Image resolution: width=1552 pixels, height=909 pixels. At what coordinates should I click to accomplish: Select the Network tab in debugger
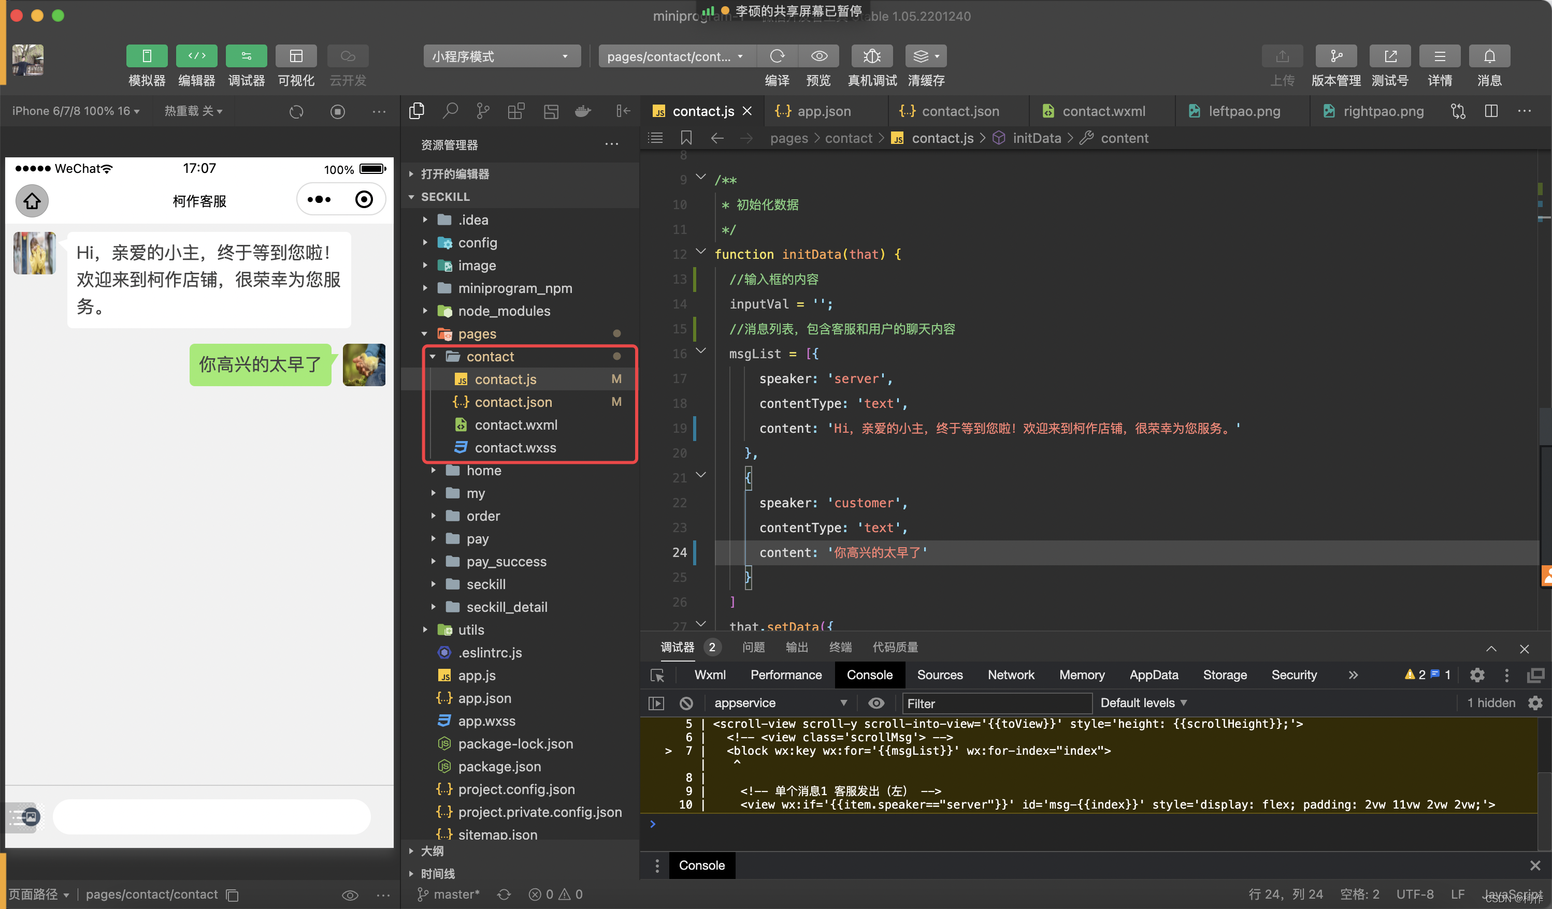coord(1011,674)
